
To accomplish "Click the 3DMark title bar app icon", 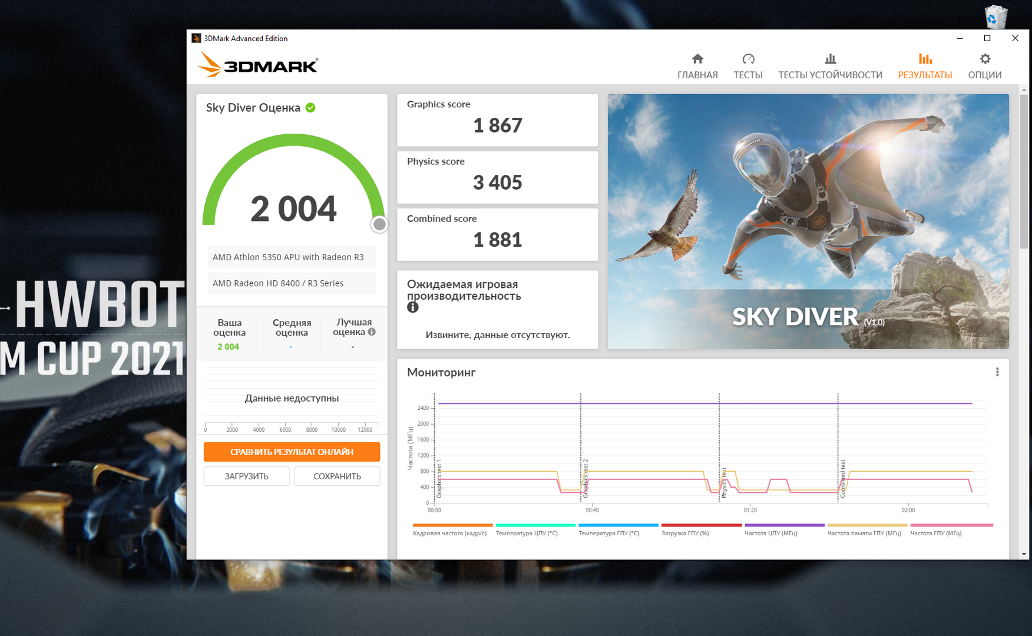I will click(x=196, y=38).
